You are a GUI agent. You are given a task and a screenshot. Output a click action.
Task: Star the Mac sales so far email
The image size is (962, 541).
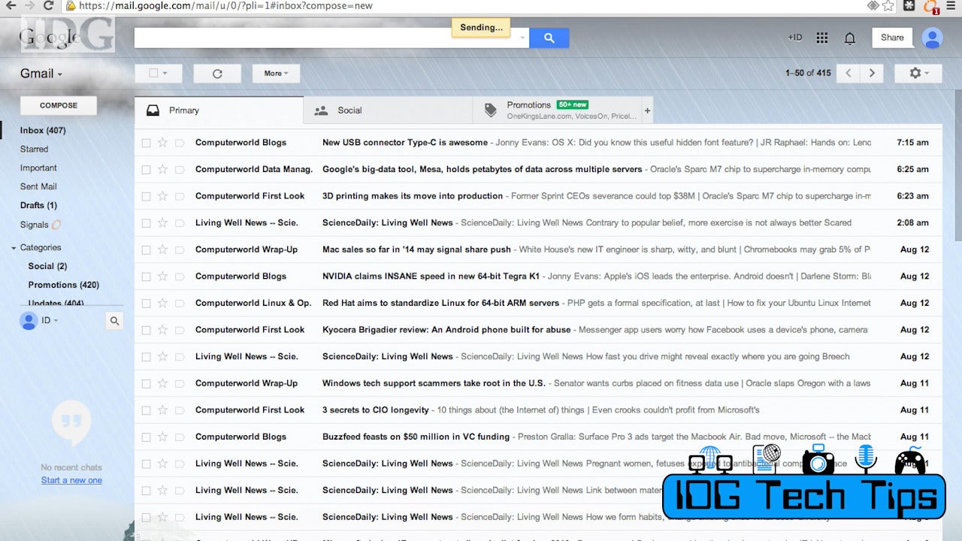tap(162, 249)
